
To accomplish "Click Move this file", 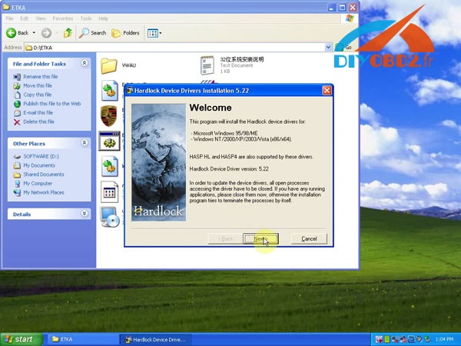I will tap(32, 85).
